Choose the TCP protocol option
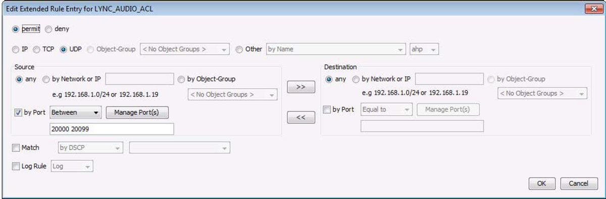 36,49
